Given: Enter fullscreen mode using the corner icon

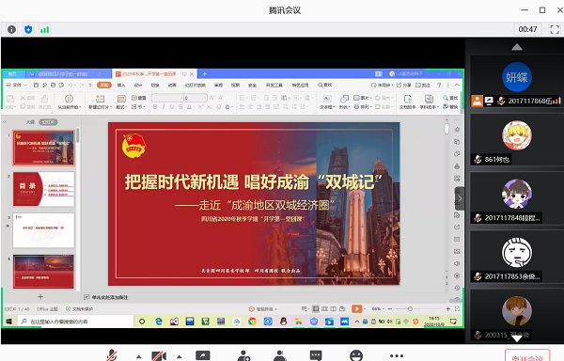Looking at the screenshot, I should pyautogui.click(x=555, y=29).
